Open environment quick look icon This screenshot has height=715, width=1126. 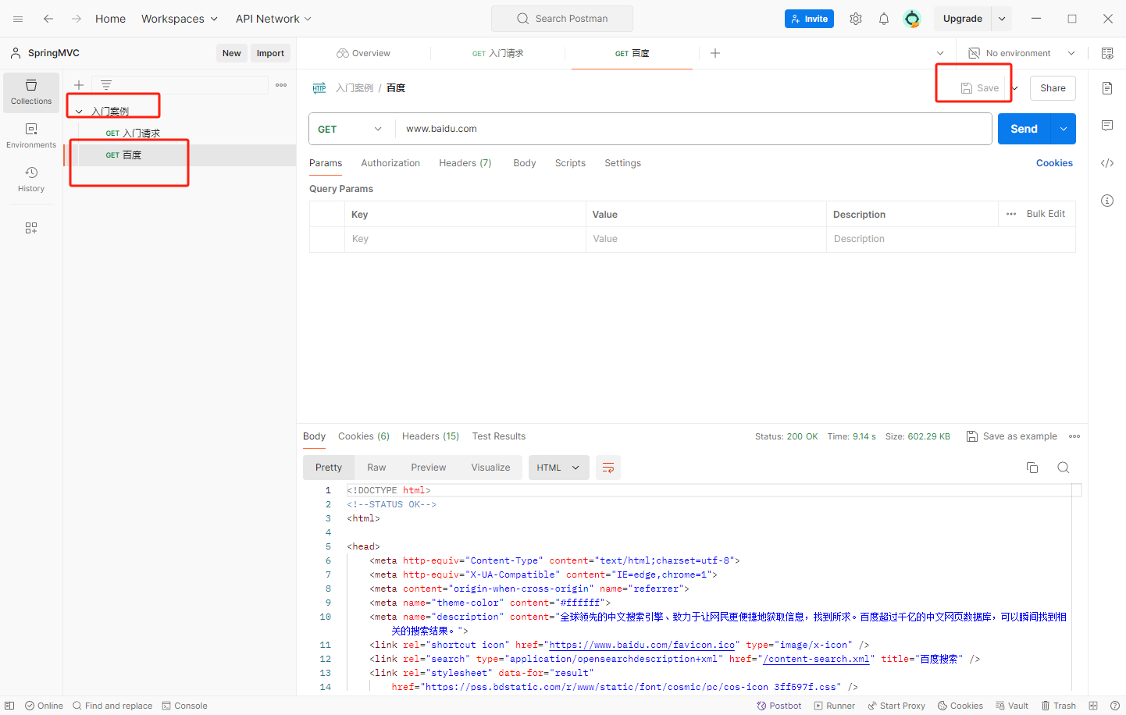(1107, 53)
